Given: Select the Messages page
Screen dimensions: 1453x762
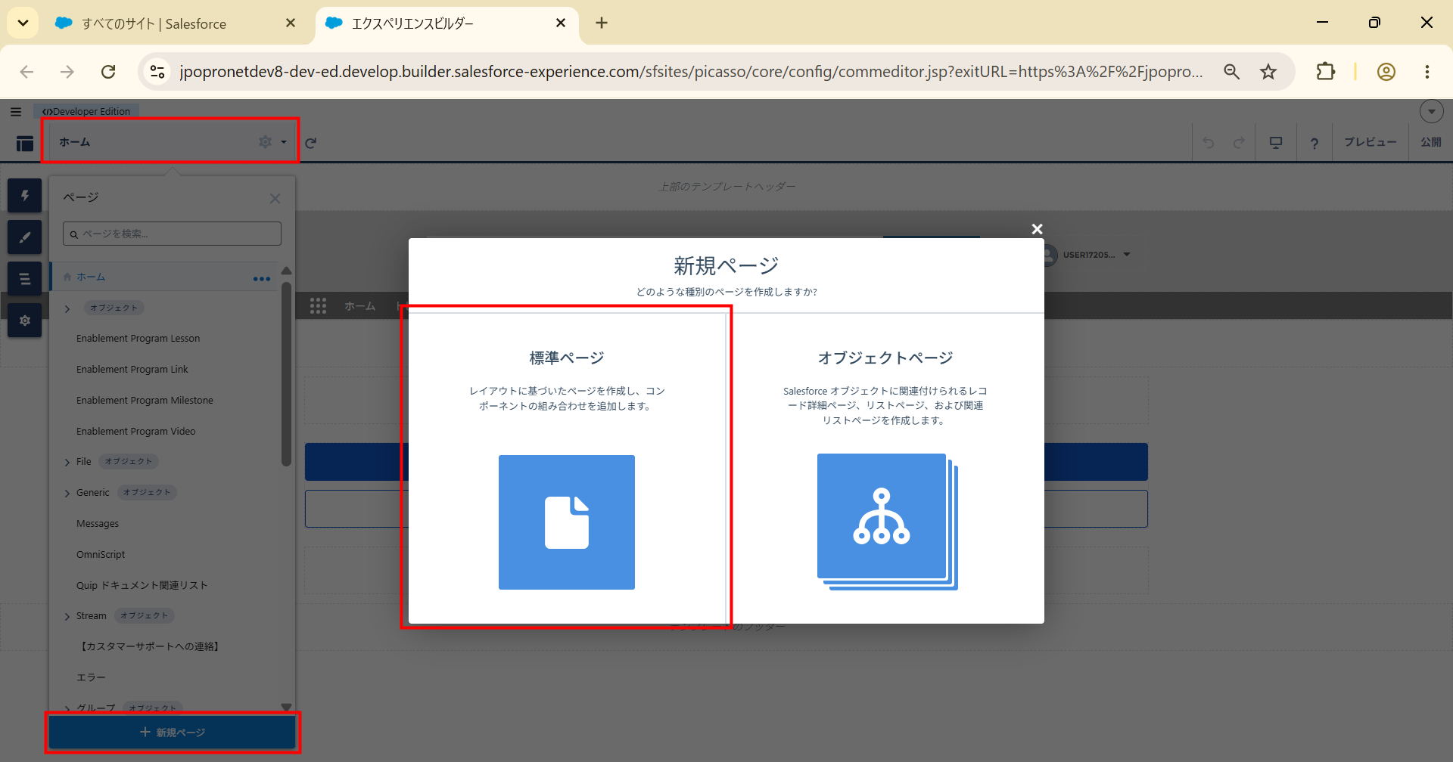Looking at the screenshot, I should pos(98,524).
